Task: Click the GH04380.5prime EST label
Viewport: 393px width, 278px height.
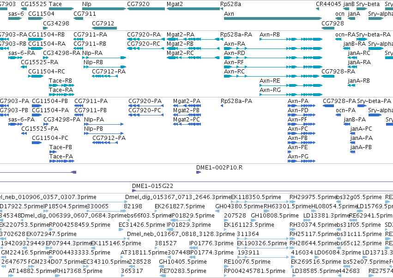Action: [x=239, y=206]
